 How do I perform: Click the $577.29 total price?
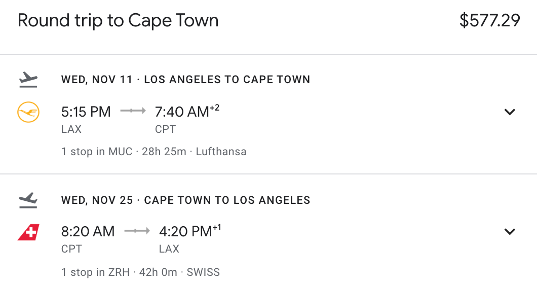490,21
